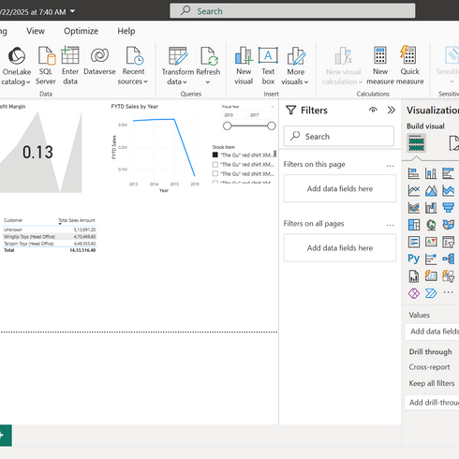Open the Optimize ribbon tab
The image size is (459, 459).
tap(81, 31)
